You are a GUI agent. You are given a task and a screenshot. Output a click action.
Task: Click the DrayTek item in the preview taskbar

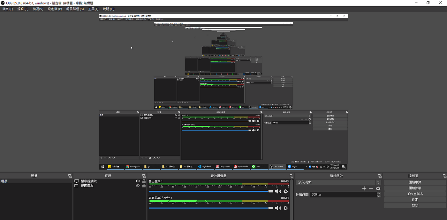223,167
